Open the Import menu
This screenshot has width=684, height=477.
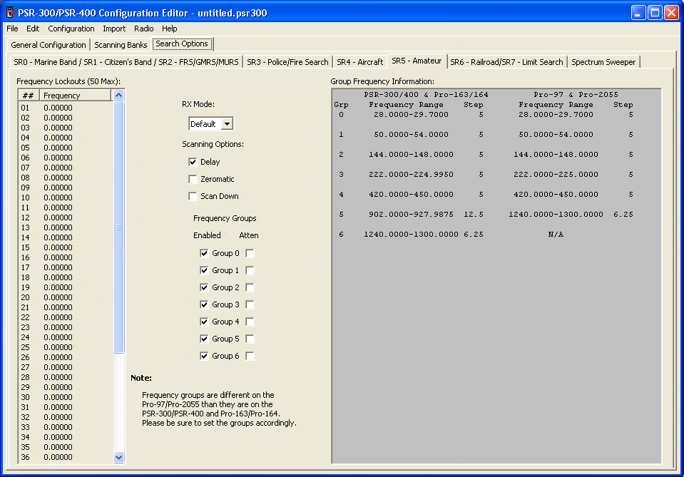pos(114,29)
